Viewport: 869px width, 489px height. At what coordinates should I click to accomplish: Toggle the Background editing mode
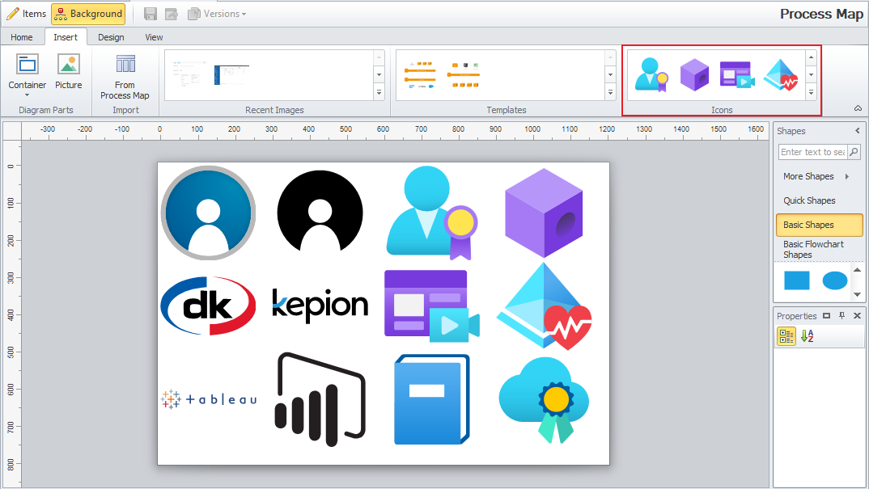click(x=88, y=14)
